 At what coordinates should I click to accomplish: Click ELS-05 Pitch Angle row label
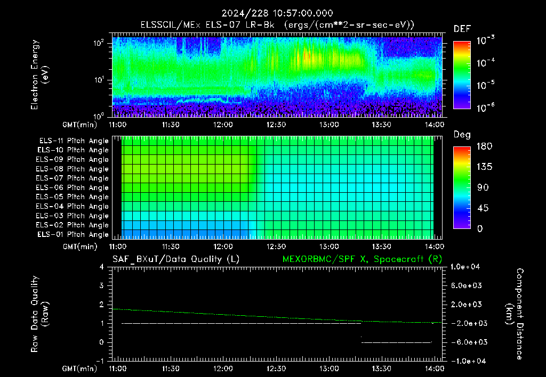pos(73,197)
